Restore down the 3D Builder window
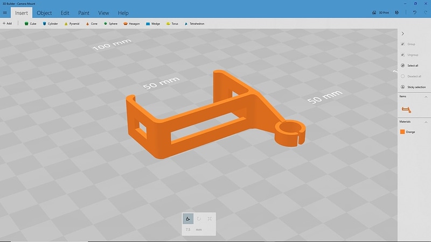Viewport: 431px width, 242px height. tap(415, 4)
